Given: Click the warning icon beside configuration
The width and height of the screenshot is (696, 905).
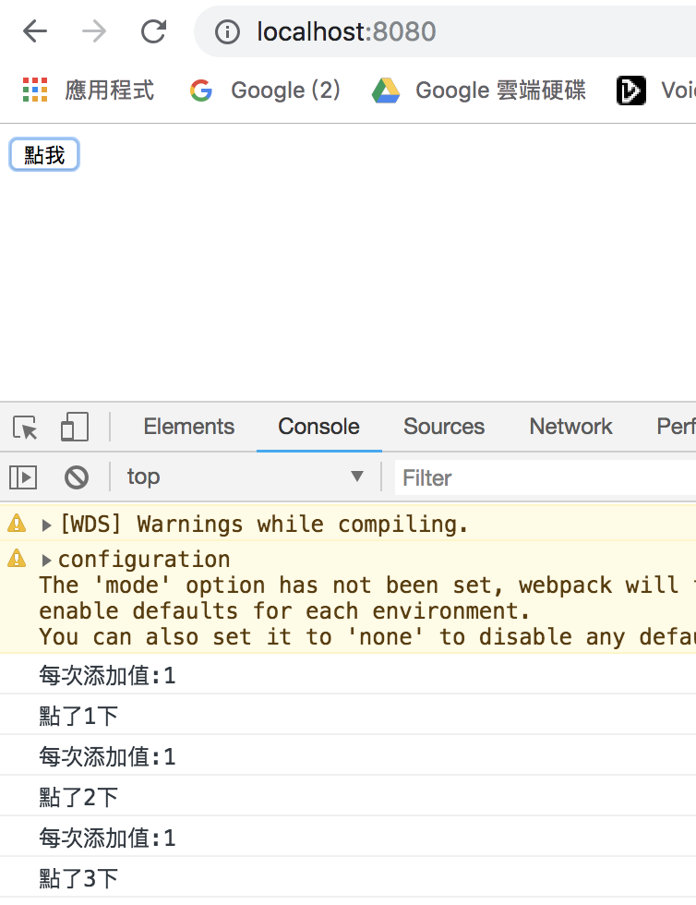Looking at the screenshot, I should click(x=17, y=558).
